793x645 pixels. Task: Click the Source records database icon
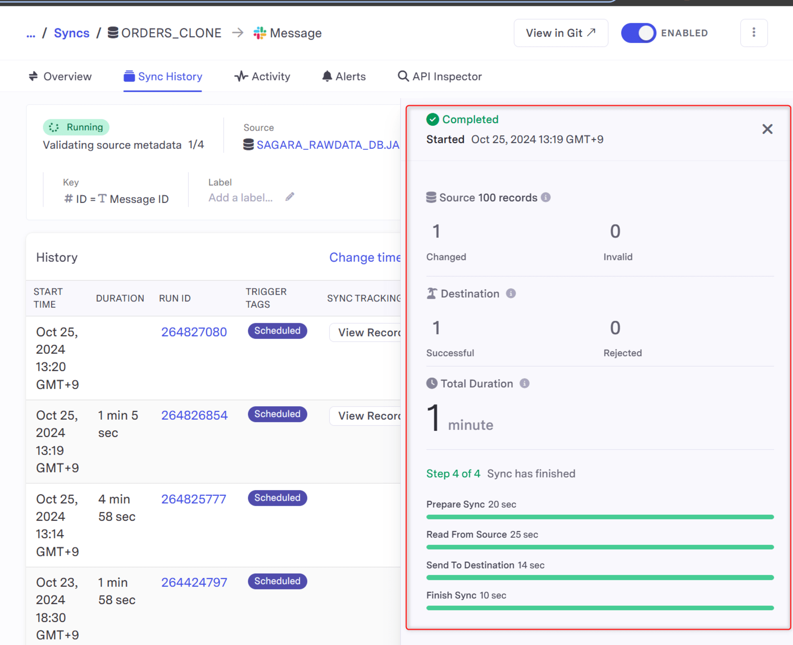coord(431,197)
